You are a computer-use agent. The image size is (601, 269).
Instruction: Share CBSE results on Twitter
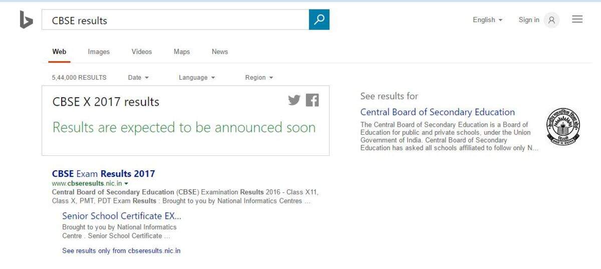pyautogui.click(x=294, y=100)
